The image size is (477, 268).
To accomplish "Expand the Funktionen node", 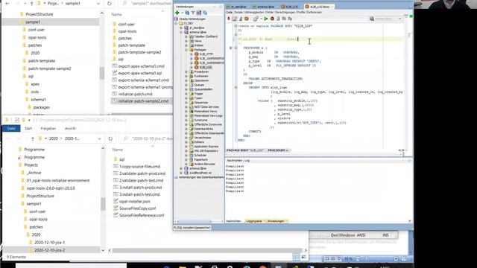I will (186, 76).
